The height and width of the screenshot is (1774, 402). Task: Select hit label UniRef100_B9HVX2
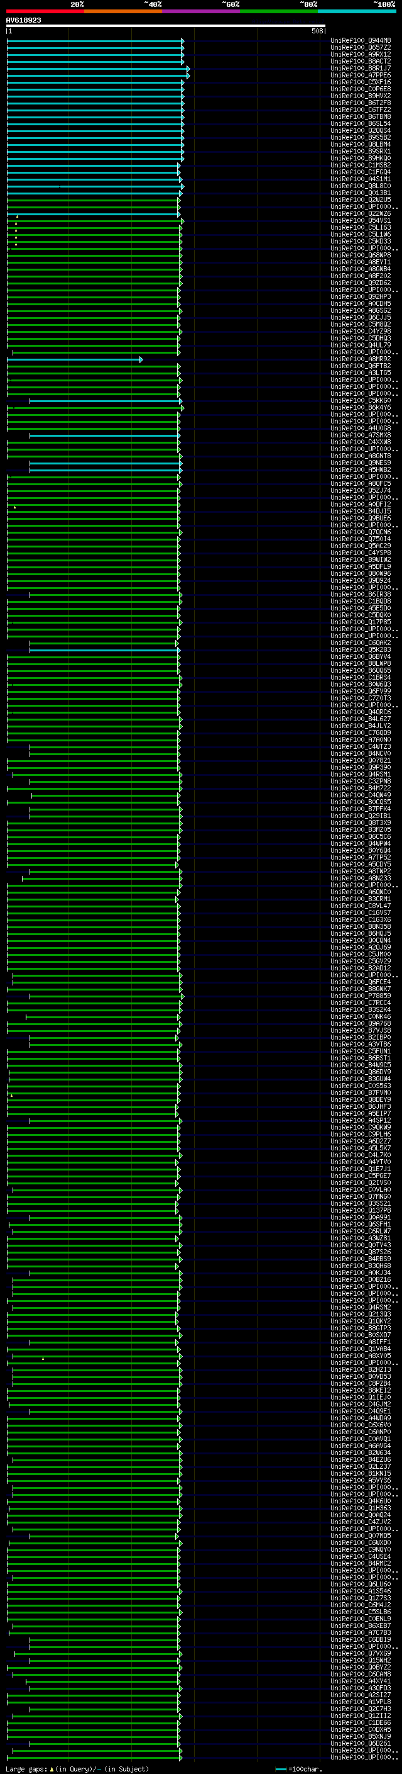point(361,96)
